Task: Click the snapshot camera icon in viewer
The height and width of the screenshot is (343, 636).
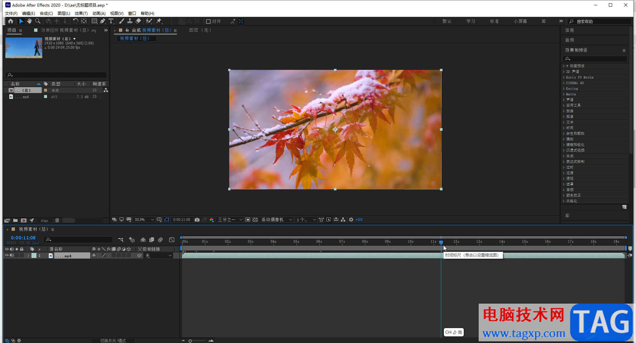Action: click(x=197, y=220)
